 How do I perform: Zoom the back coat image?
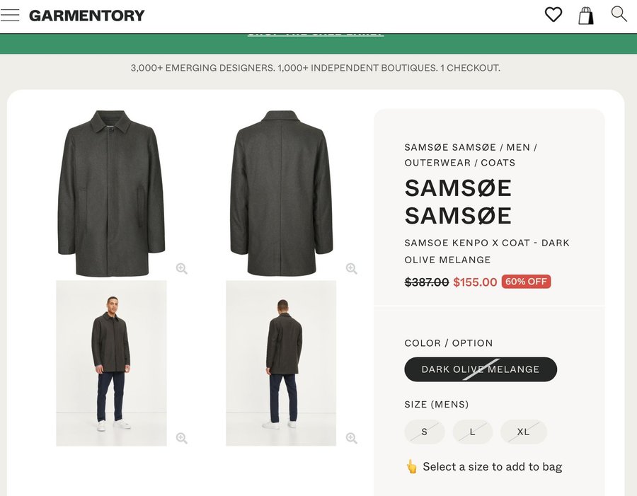tap(351, 268)
